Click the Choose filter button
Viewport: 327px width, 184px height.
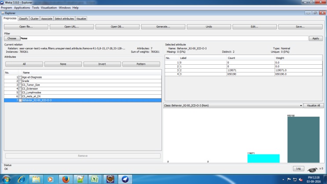pos(12,38)
